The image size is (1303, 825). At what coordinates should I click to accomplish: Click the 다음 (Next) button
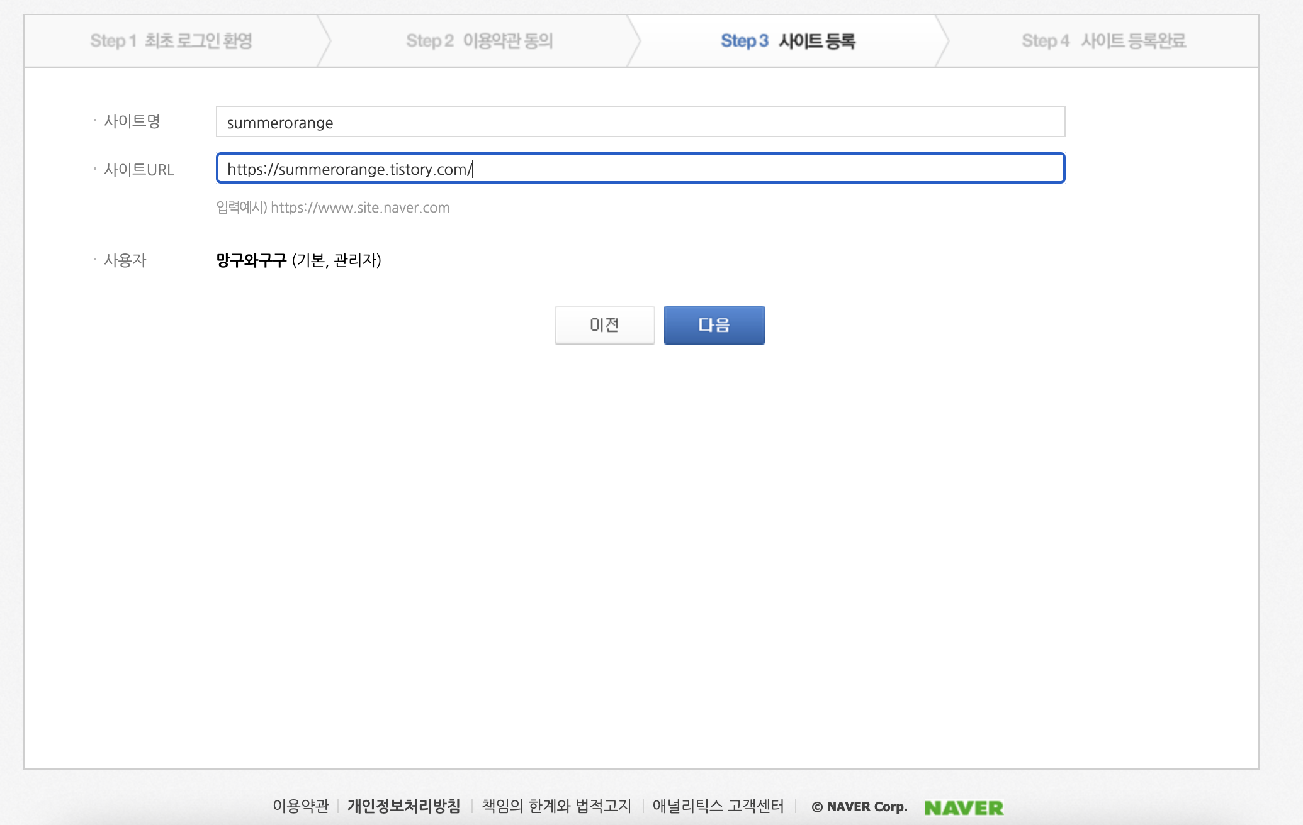point(714,325)
